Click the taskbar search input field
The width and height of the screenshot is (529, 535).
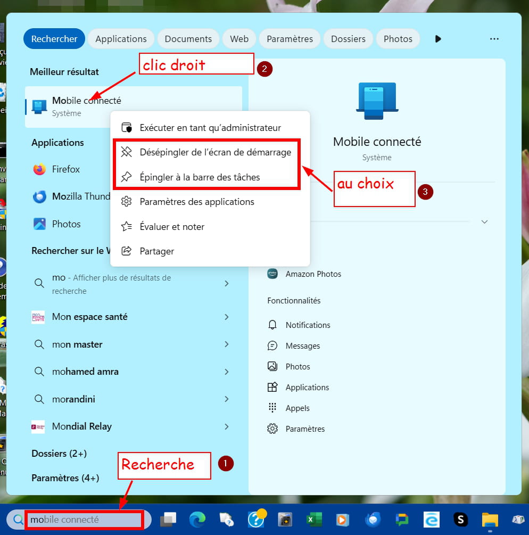pyautogui.click(x=84, y=519)
